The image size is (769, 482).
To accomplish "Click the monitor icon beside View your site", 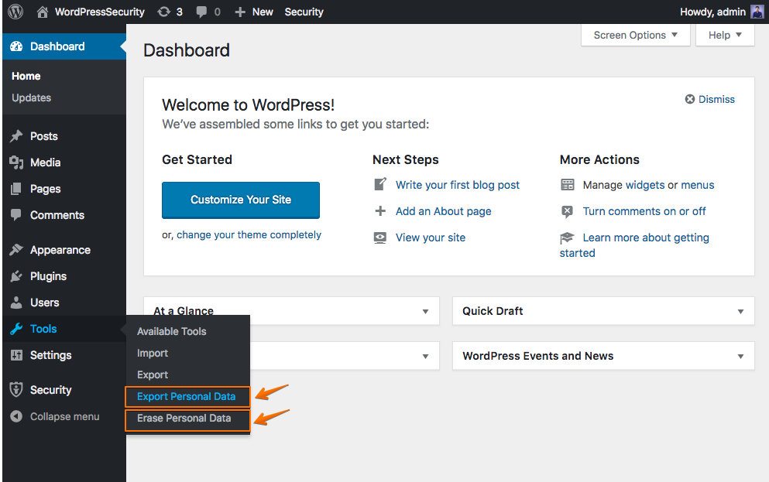I will (x=380, y=238).
